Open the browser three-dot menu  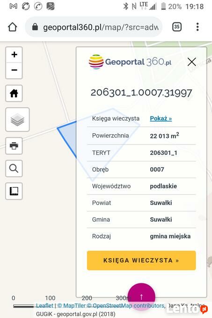(x=197, y=27)
